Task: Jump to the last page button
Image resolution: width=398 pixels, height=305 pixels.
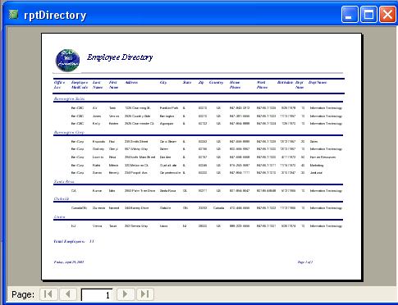Action: click(145, 294)
